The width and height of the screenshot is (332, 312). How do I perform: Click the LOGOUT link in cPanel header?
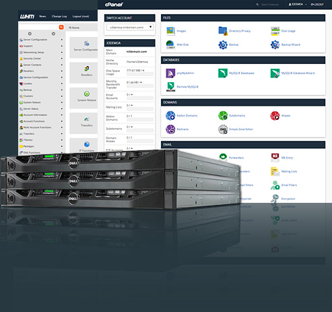(x=317, y=4)
